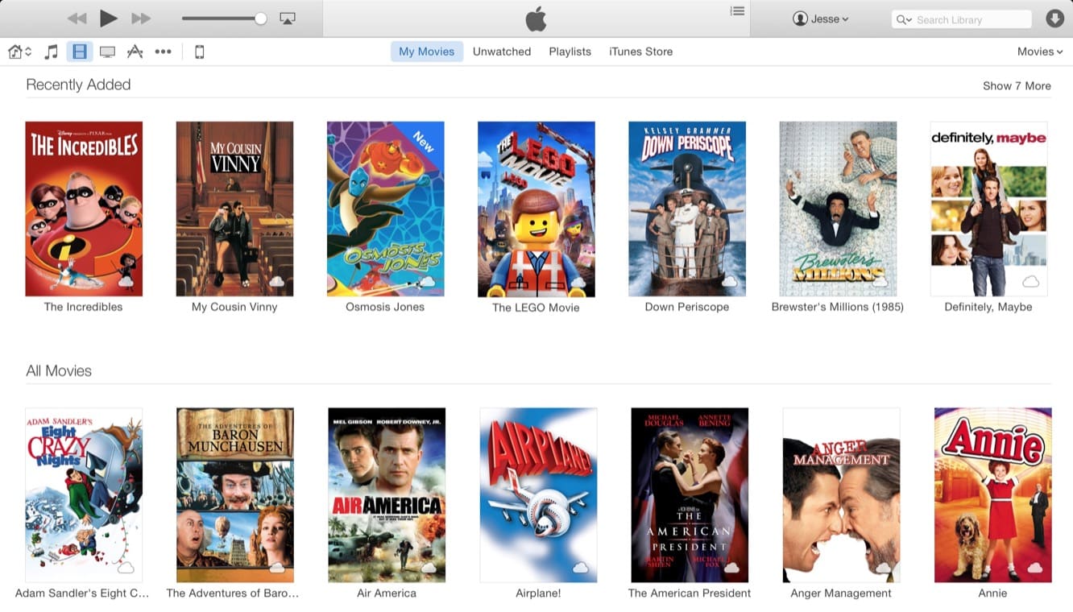The width and height of the screenshot is (1073, 612).
Task: Click the cloud icon on Eight Crazy Nights
Action: (126, 568)
